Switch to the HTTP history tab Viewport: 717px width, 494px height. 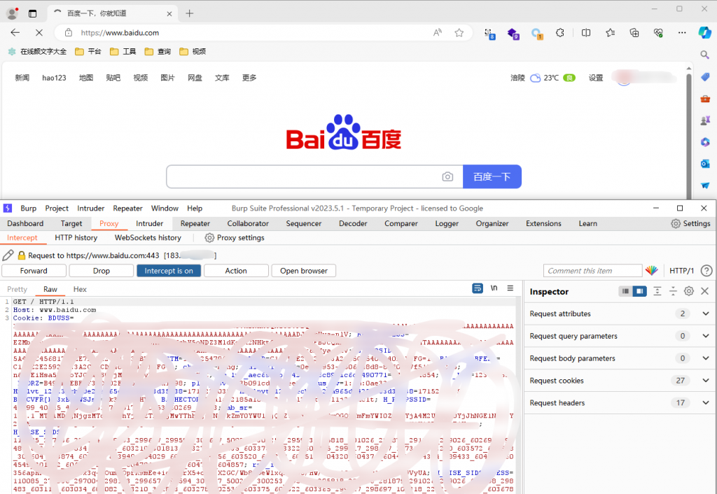76,238
